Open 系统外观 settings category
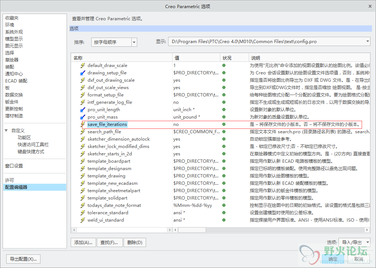This screenshot has height=268, width=376. (14, 32)
